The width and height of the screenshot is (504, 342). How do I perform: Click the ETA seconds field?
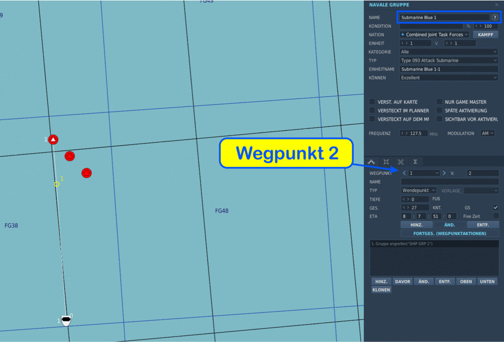(x=436, y=217)
